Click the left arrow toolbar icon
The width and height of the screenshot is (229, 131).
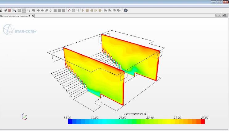38,10
